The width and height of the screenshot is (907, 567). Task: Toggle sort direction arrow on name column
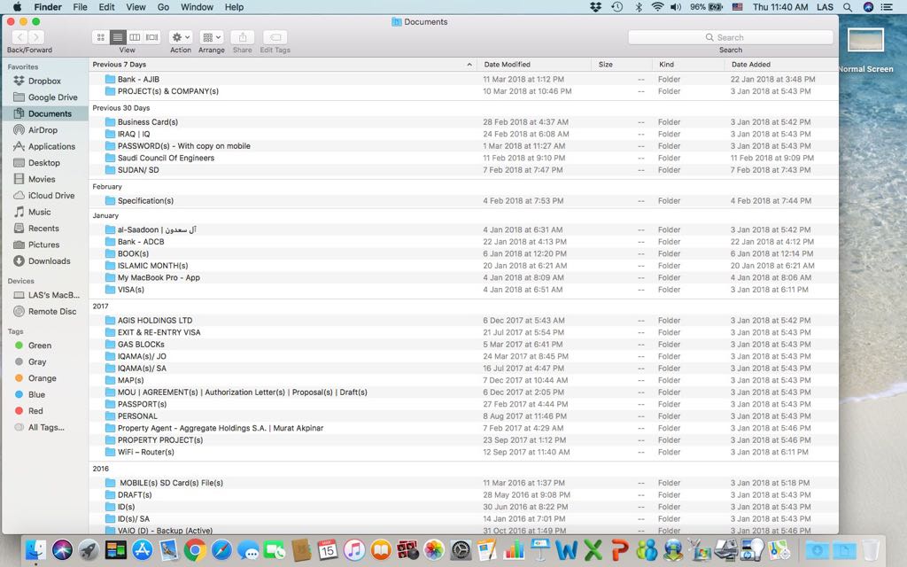[x=469, y=64]
